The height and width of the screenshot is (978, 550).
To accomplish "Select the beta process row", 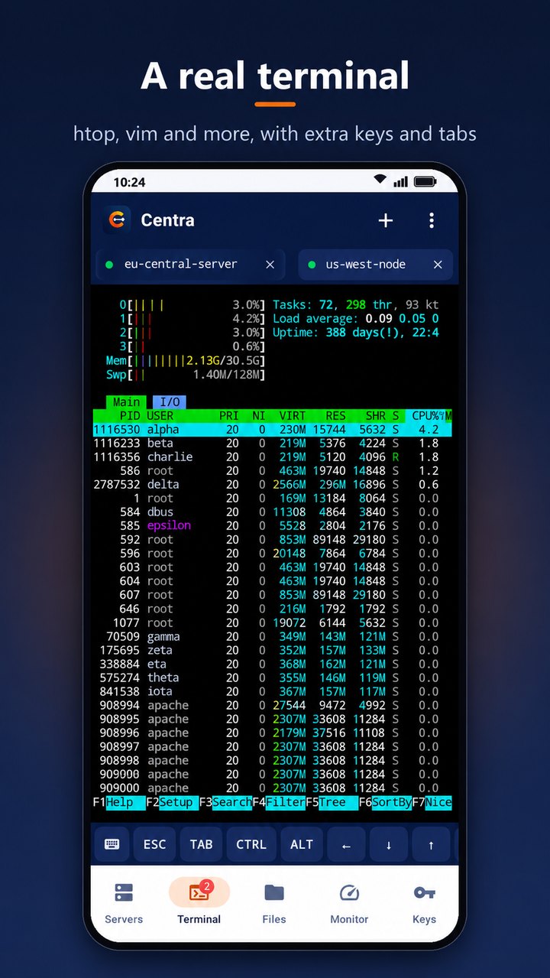I will [272, 444].
